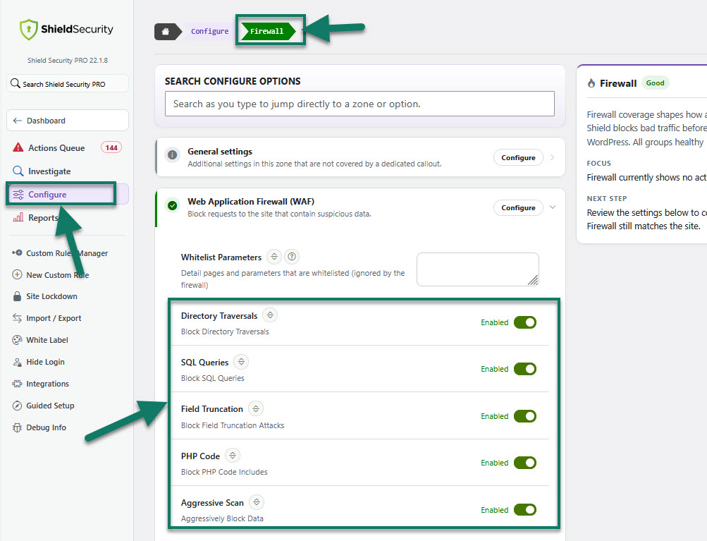The height and width of the screenshot is (541, 707).
Task: Open the Import / Export link
Action: [x=54, y=317]
